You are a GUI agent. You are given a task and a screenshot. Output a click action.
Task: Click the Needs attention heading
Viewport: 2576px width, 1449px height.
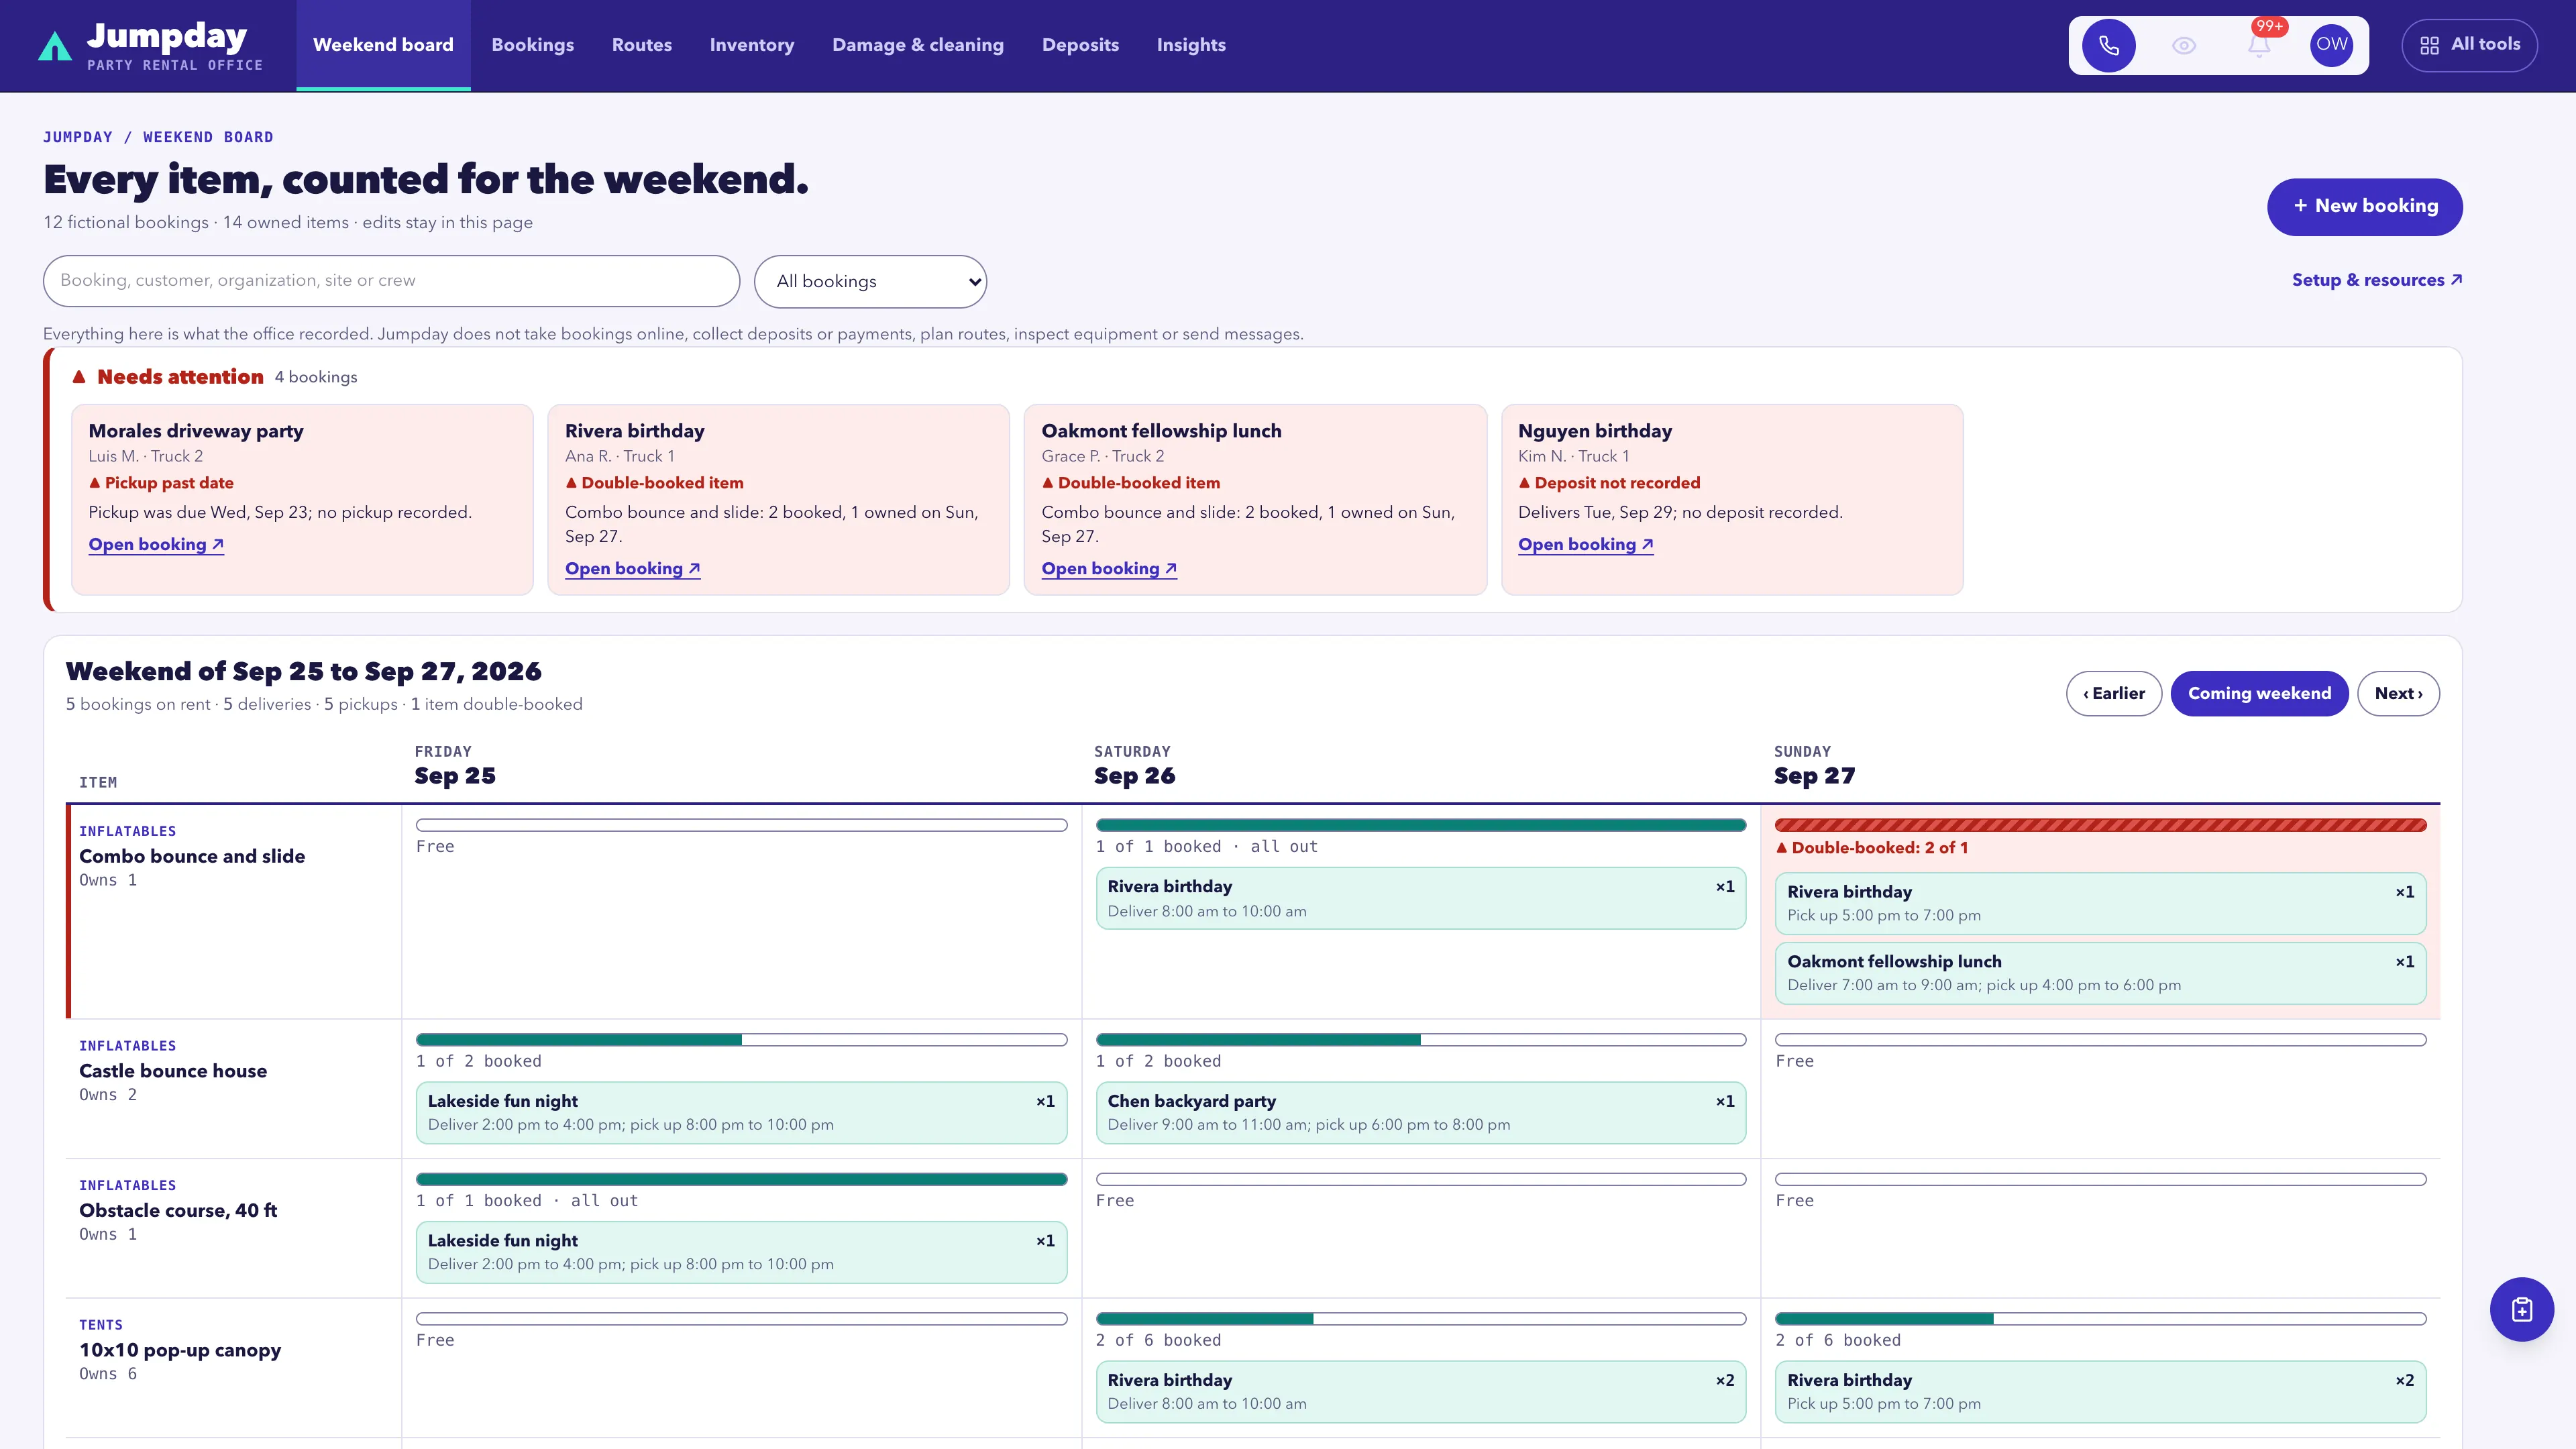coord(180,377)
